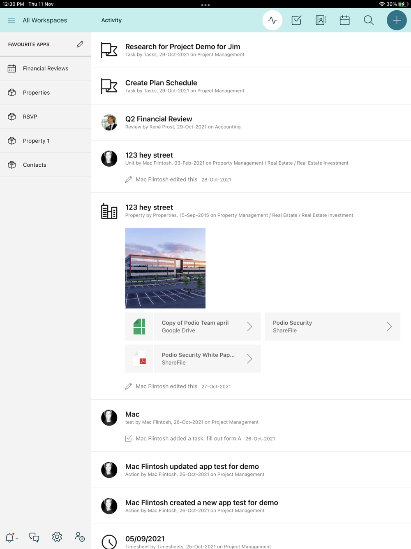
Task: Tap 'Mac Flintosh added a task: fill out form A'
Action: 188,439
